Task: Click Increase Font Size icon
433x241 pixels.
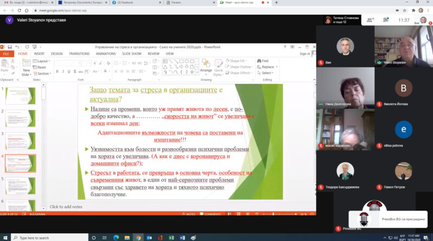Action: [x=95, y=63]
